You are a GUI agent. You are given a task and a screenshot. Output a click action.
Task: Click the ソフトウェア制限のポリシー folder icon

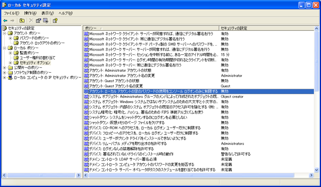(x=10, y=73)
